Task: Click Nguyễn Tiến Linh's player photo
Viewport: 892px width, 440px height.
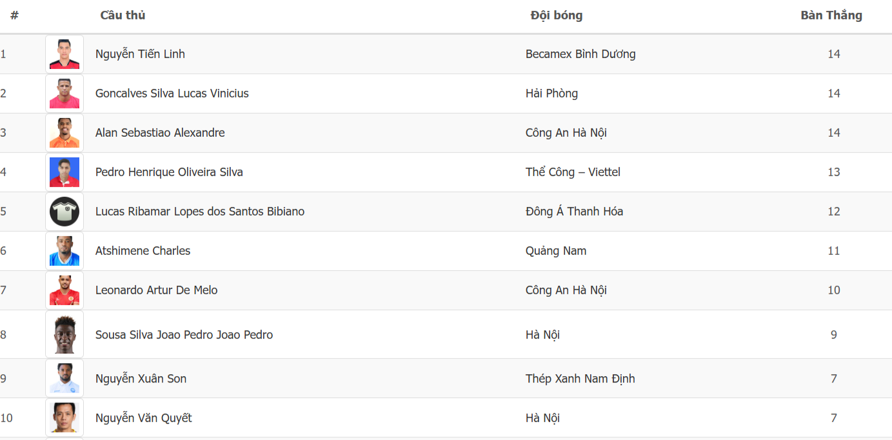Action: [64, 54]
